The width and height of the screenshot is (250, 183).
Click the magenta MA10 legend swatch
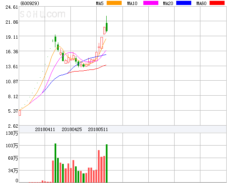pyautogui.click(x=151, y=3)
